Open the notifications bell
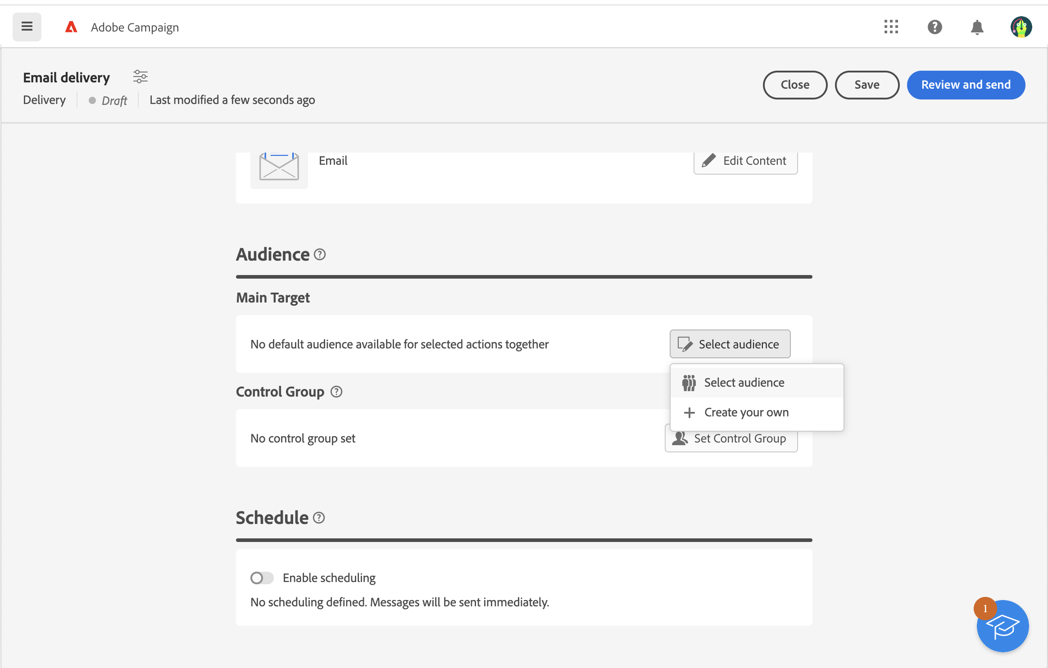This screenshot has height=668, width=1048. 977,27
